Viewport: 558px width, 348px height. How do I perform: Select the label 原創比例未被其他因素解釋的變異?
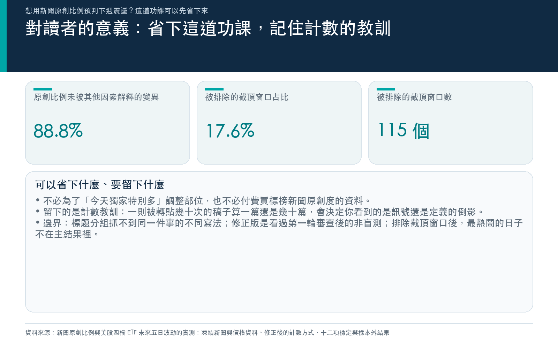tap(96, 97)
